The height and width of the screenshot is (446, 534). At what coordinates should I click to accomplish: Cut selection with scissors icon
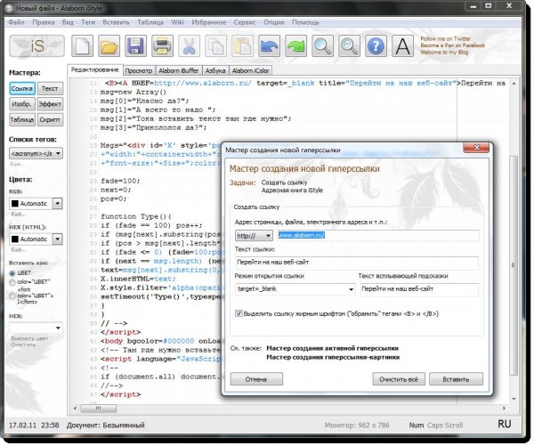coord(189,45)
